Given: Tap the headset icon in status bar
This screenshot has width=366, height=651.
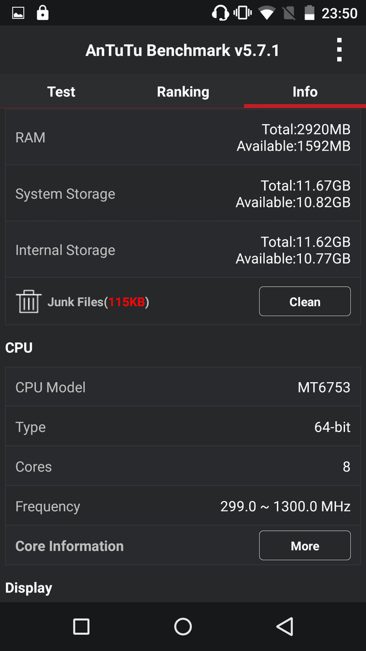Looking at the screenshot, I should 220,13.
